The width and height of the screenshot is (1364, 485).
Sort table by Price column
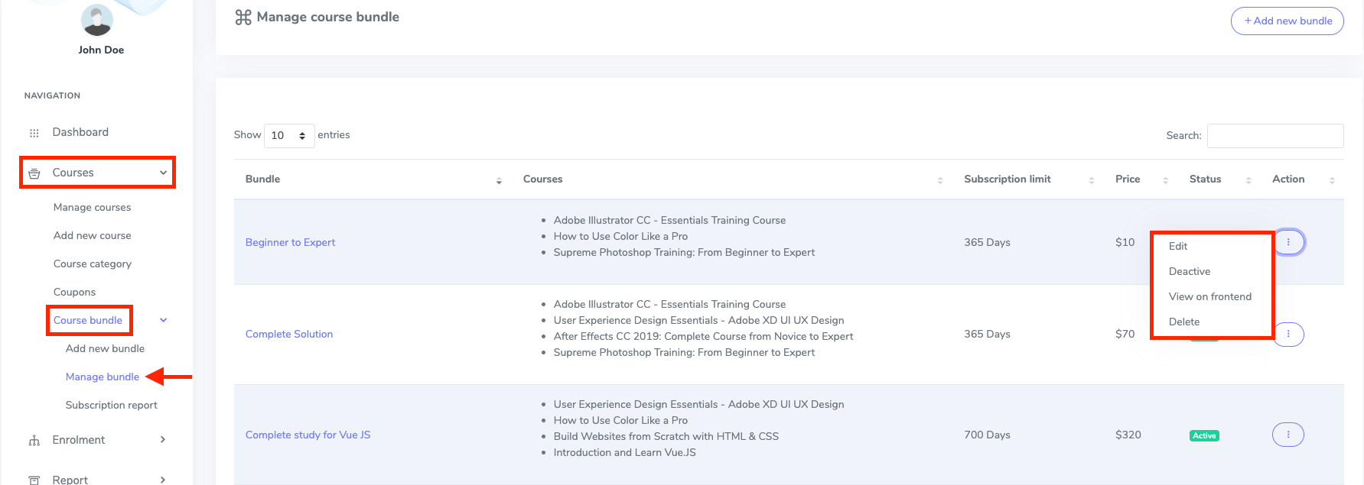click(1128, 179)
